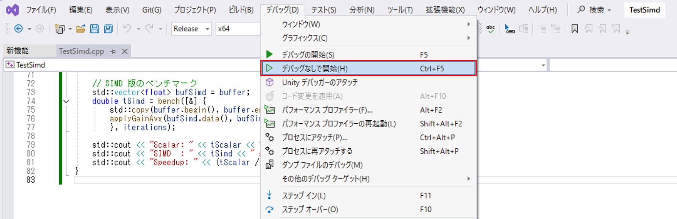Expand the グラフィックス(C) submenu

(x=369, y=38)
